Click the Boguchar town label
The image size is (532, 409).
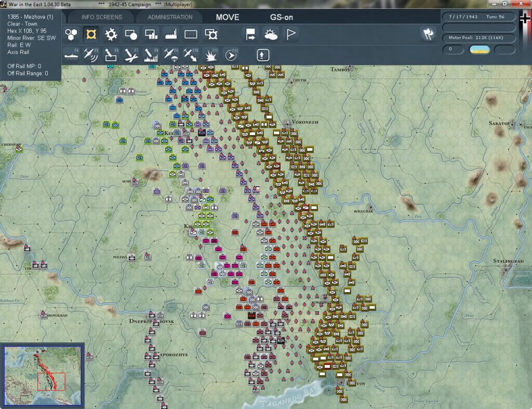click(x=363, y=211)
